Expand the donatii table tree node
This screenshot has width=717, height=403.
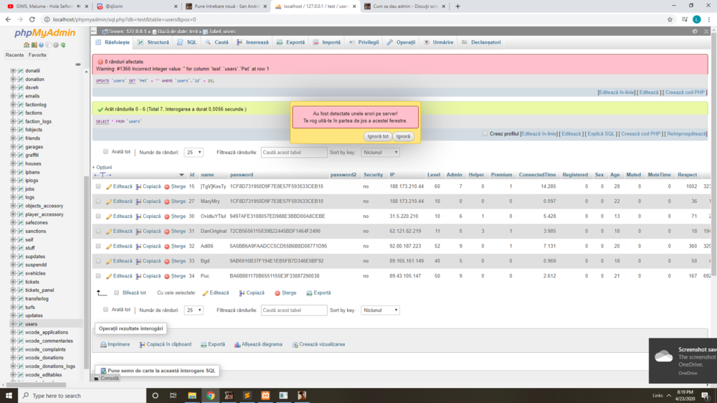tap(13, 71)
